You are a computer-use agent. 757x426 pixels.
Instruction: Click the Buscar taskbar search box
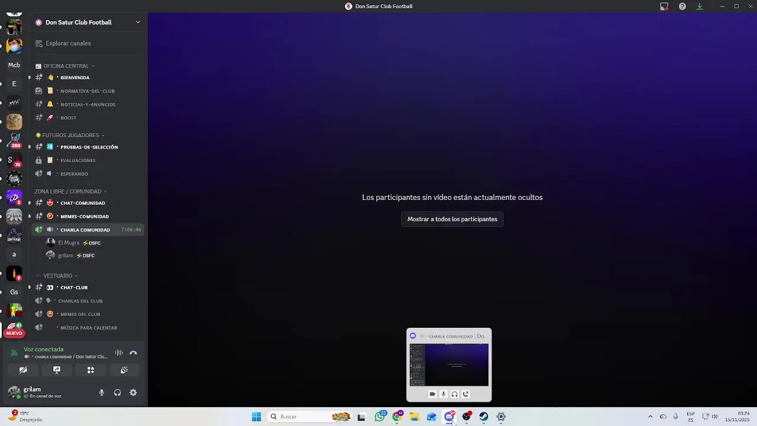(310, 417)
